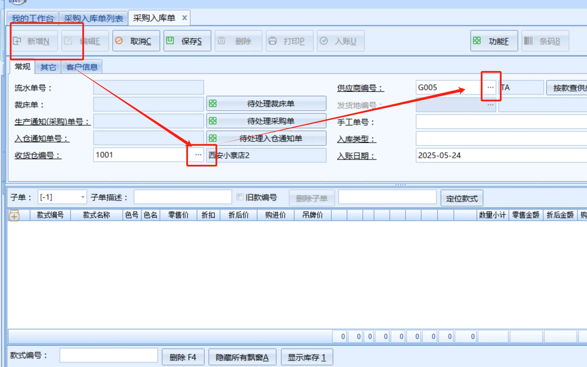Viewport: 587px width, 367px height.
Task: Open lookup ellipsis for 收货仓编号 field
Action: [198, 155]
